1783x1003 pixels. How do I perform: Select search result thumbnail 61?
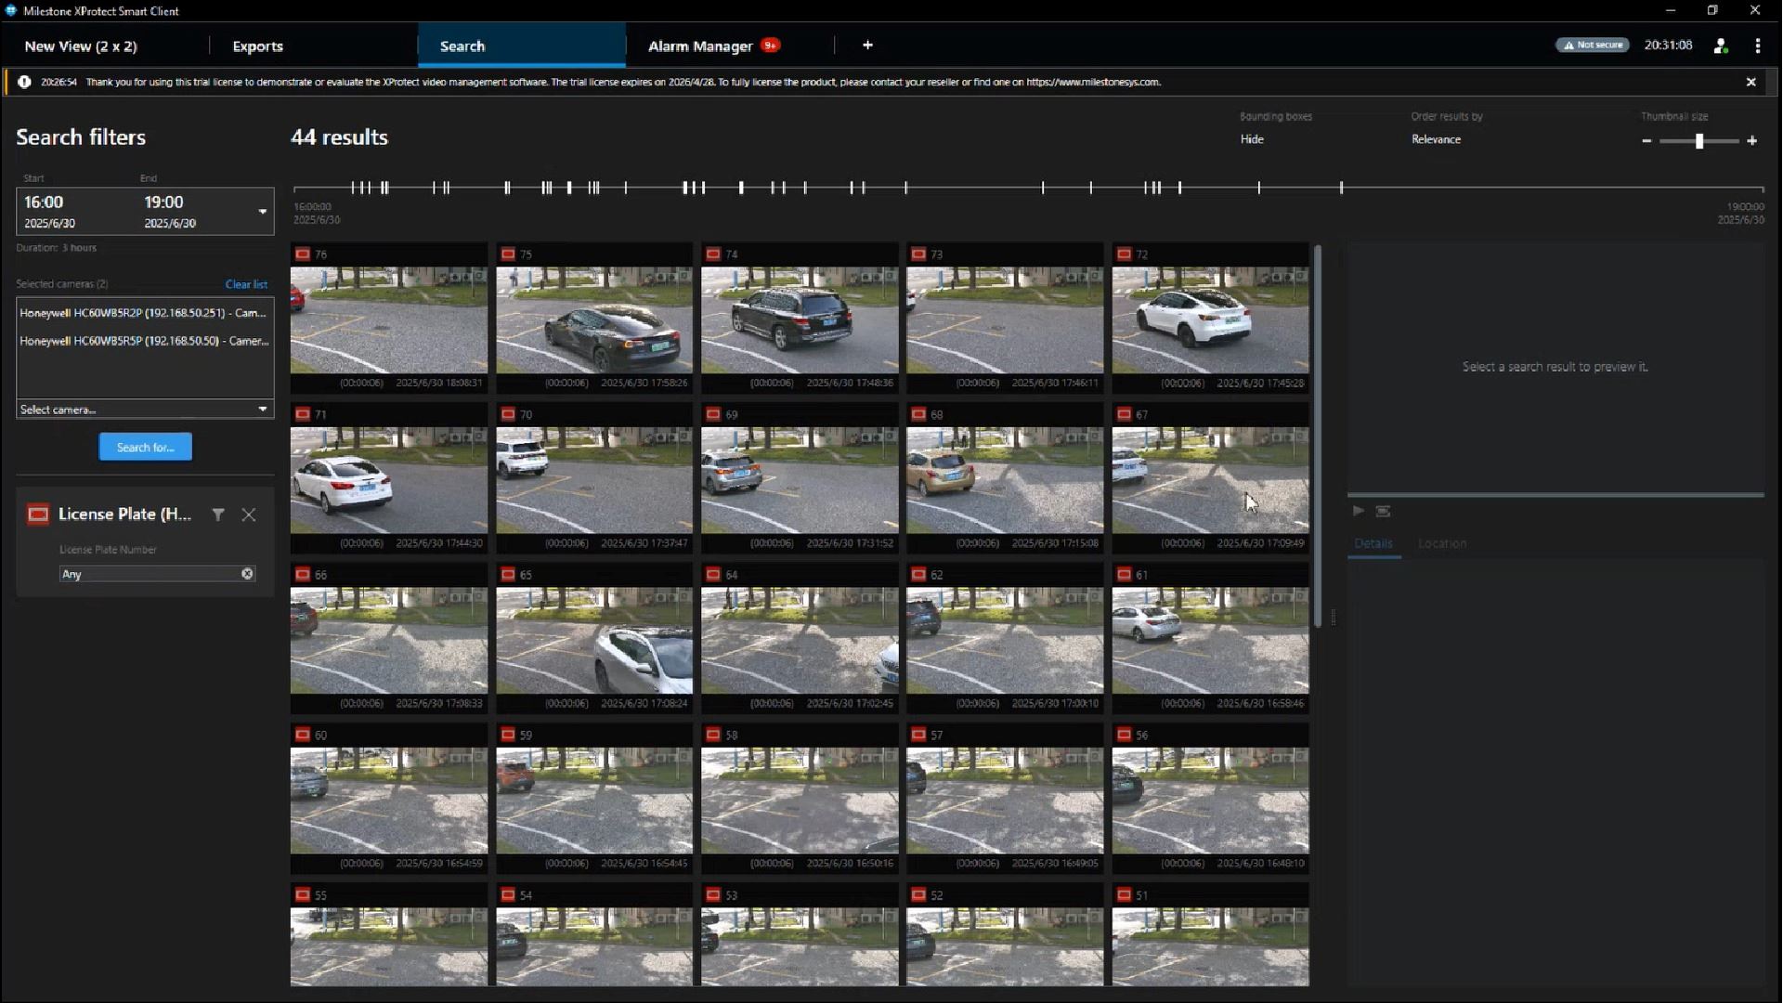click(x=1210, y=641)
